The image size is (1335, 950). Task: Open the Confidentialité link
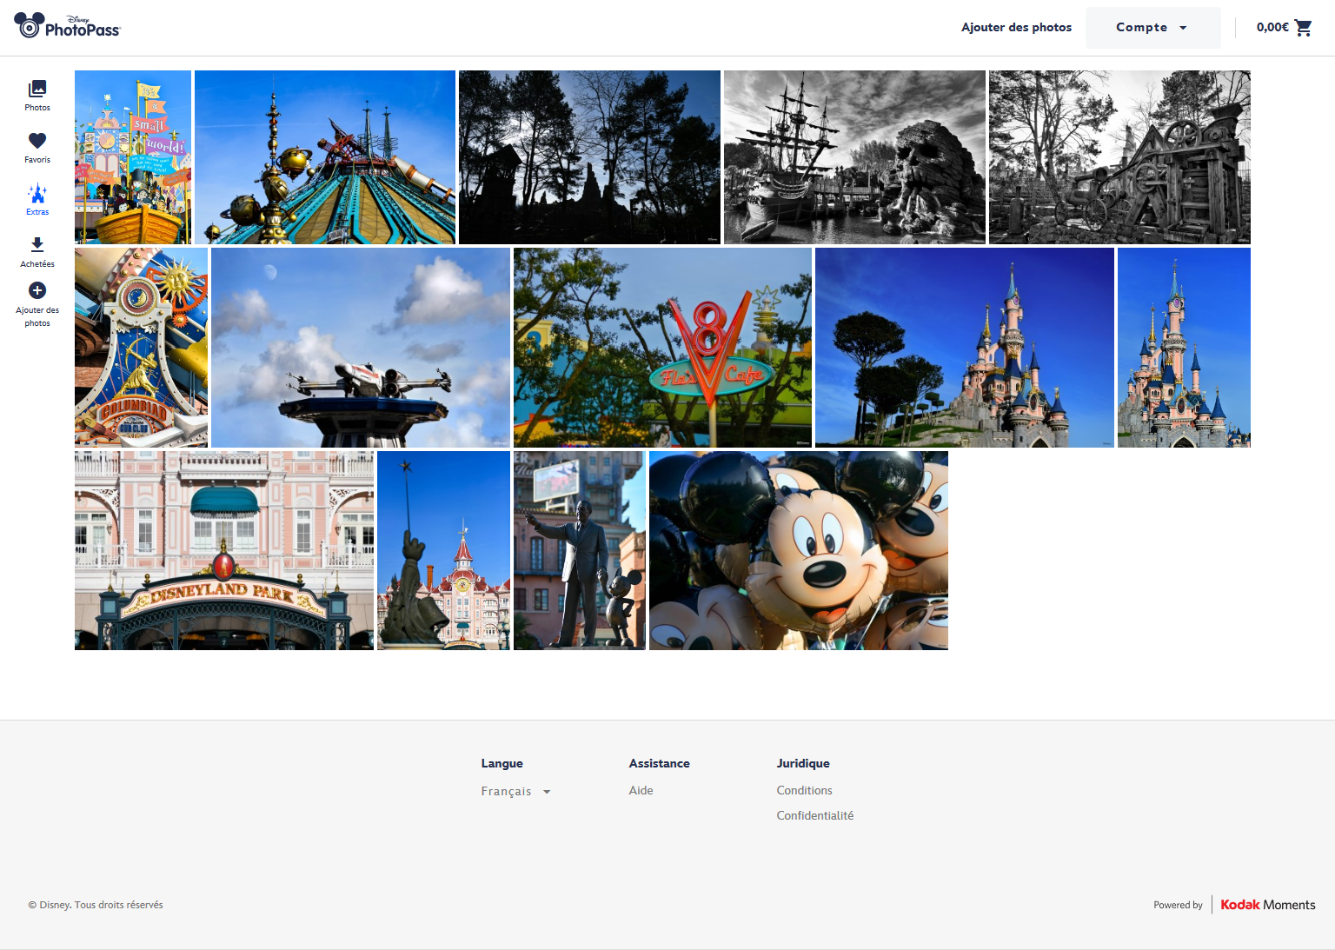[x=815, y=815]
